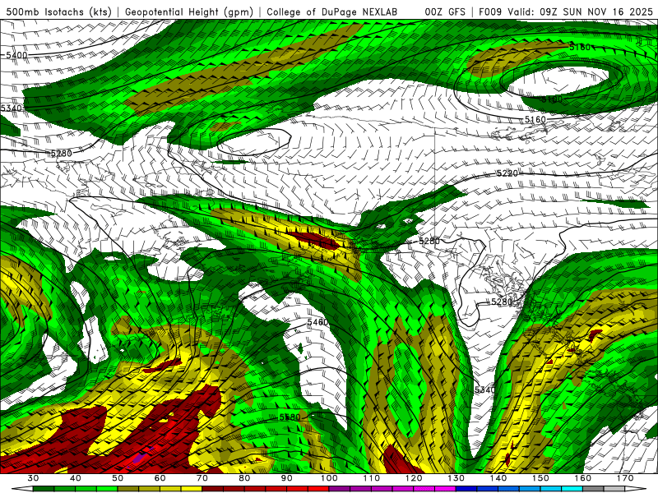Pick the darkest green swatch at legend start
658x493 pixels.
44,489
